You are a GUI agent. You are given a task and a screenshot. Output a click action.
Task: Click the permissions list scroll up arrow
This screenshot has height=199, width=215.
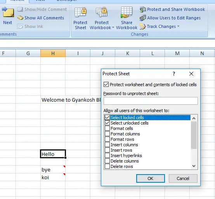(194, 118)
